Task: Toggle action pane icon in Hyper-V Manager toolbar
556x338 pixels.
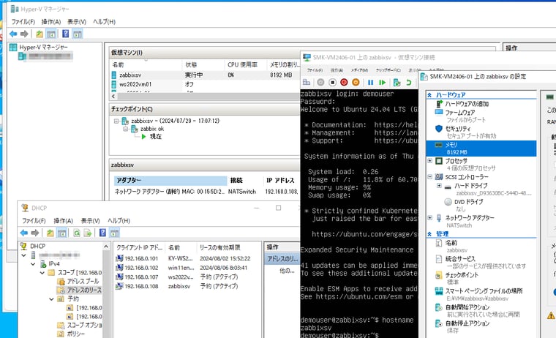Action: coord(78,34)
